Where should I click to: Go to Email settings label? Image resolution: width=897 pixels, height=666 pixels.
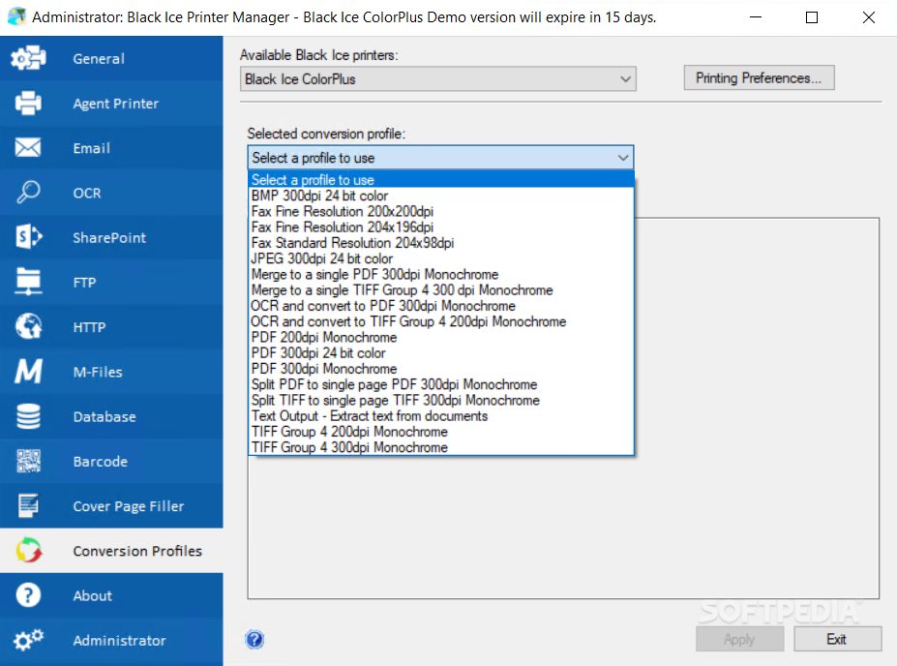[x=92, y=148]
